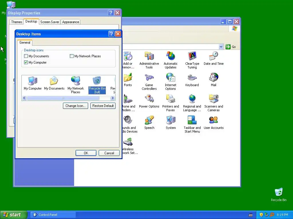Click the on-screen keyboard taskbar icon
Viewport: 293px width, 219px height.
[251, 215]
